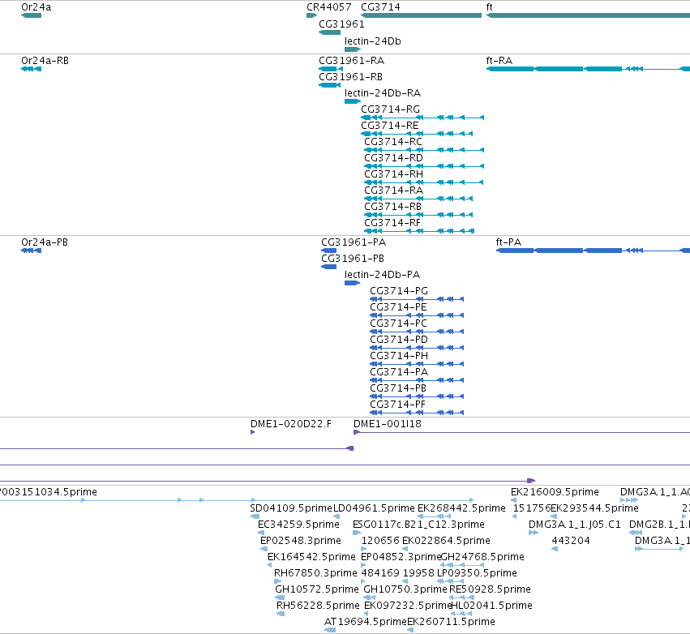Viewport: 690px width, 634px height.
Task: Select the EK268442.5prime EST label
Action: coord(461,508)
